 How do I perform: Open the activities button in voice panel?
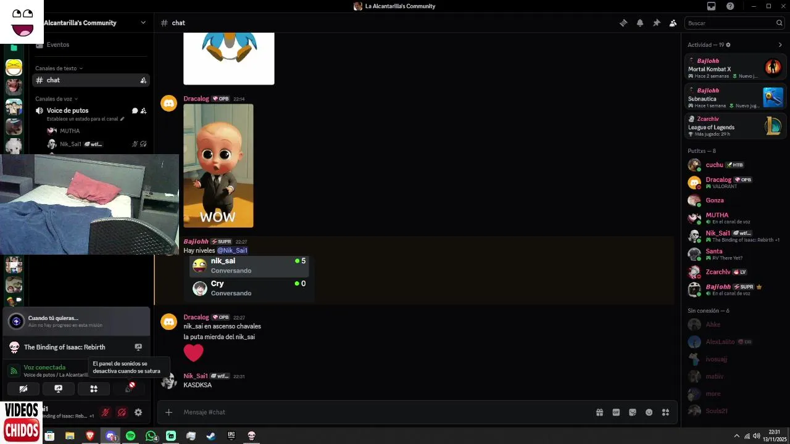[94, 388]
